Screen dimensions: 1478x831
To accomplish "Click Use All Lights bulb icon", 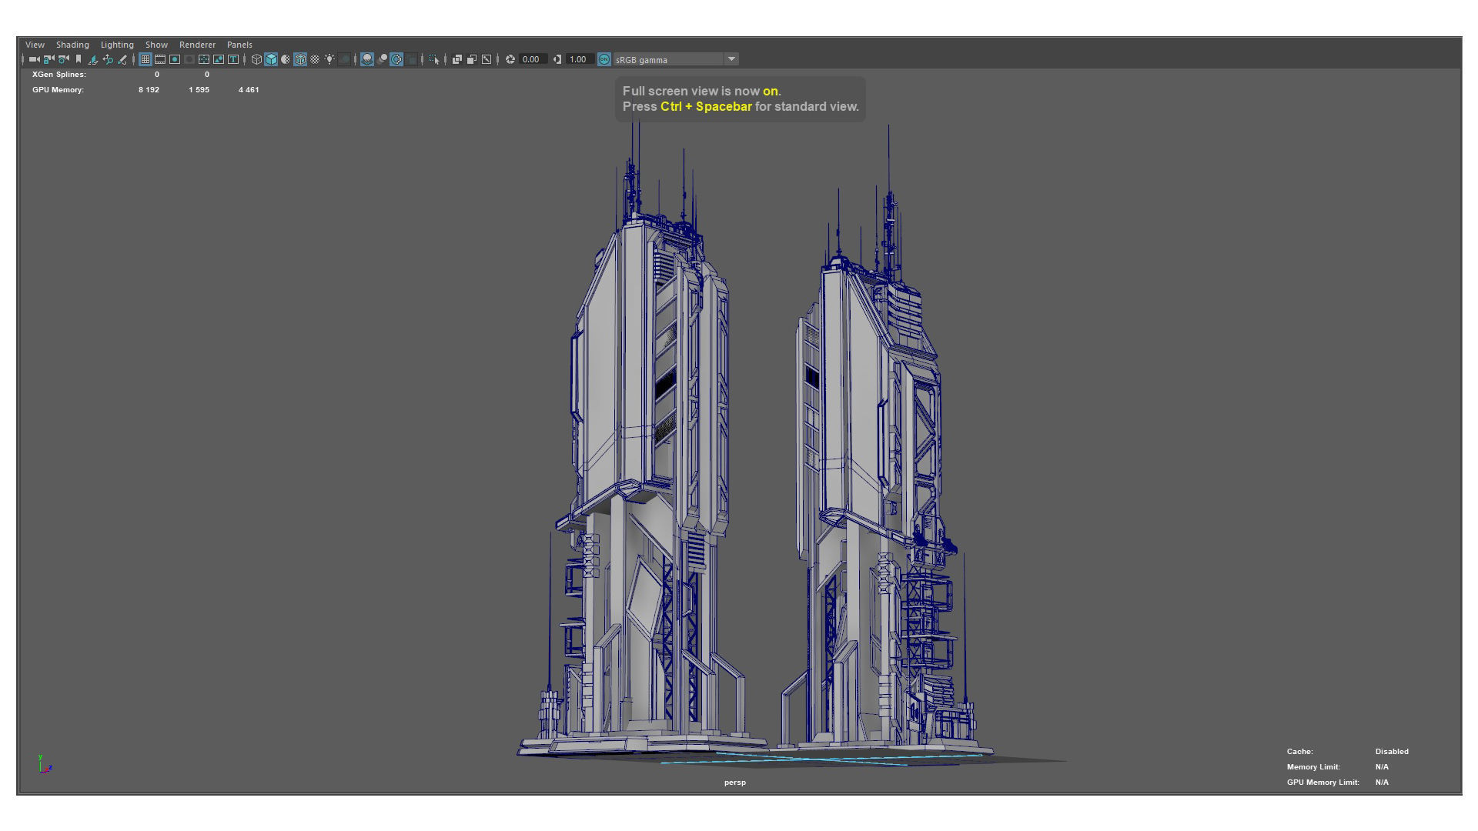I will 329,59.
